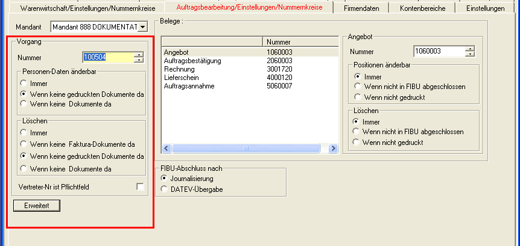Enable Vertreter-Nr ist Pflichtfeld checkbox
Image resolution: width=520 pixels, height=246 pixels.
pos(140,187)
